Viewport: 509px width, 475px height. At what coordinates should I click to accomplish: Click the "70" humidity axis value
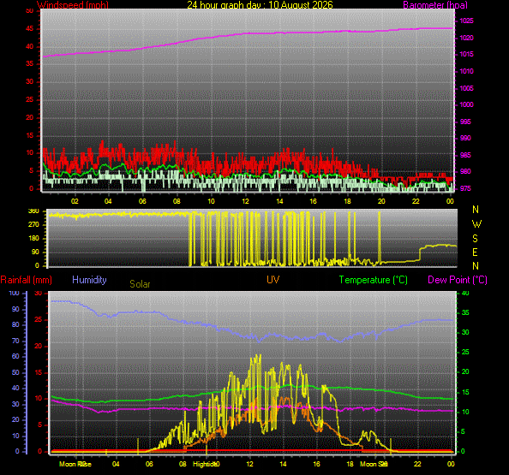click(x=15, y=341)
